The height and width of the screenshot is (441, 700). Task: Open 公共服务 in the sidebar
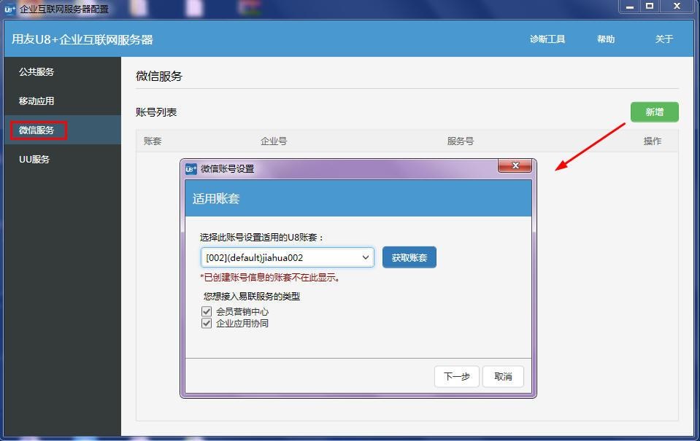pyautogui.click(x=36, y=71)
